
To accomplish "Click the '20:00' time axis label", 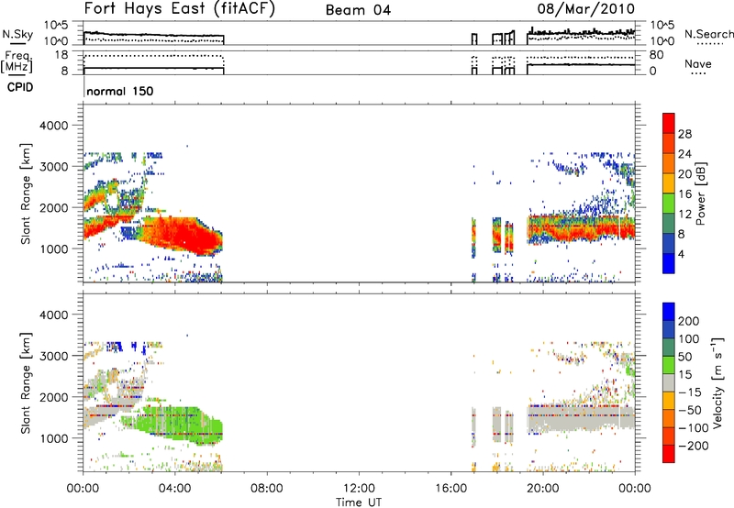I will 542,488.
